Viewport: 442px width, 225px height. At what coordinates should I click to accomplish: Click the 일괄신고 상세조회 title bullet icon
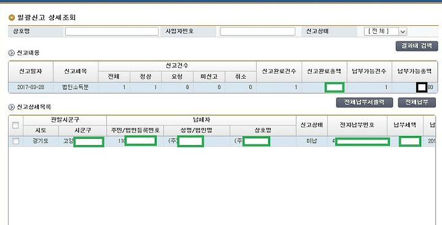[x=12, y=18]
